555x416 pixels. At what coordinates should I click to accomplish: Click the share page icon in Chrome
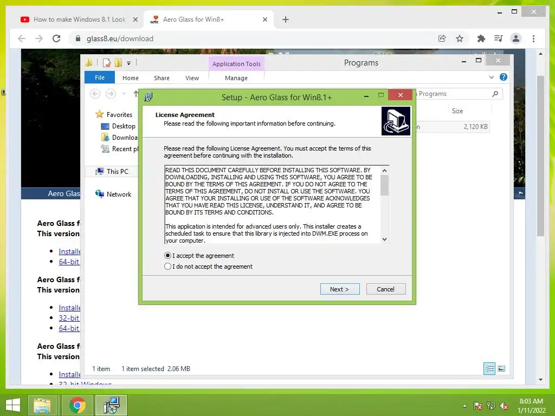[442, 38]
